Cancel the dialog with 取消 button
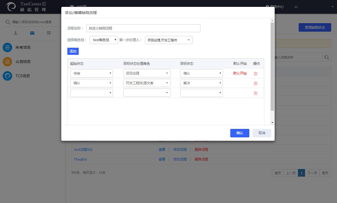 [261, 133]
